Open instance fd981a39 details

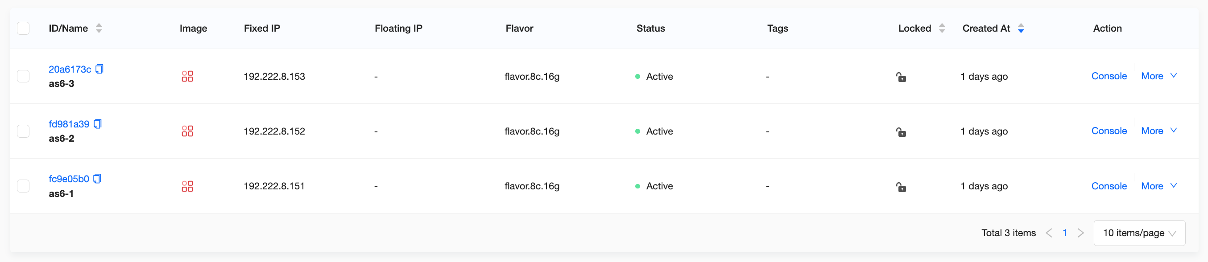[x=69, y=124]
